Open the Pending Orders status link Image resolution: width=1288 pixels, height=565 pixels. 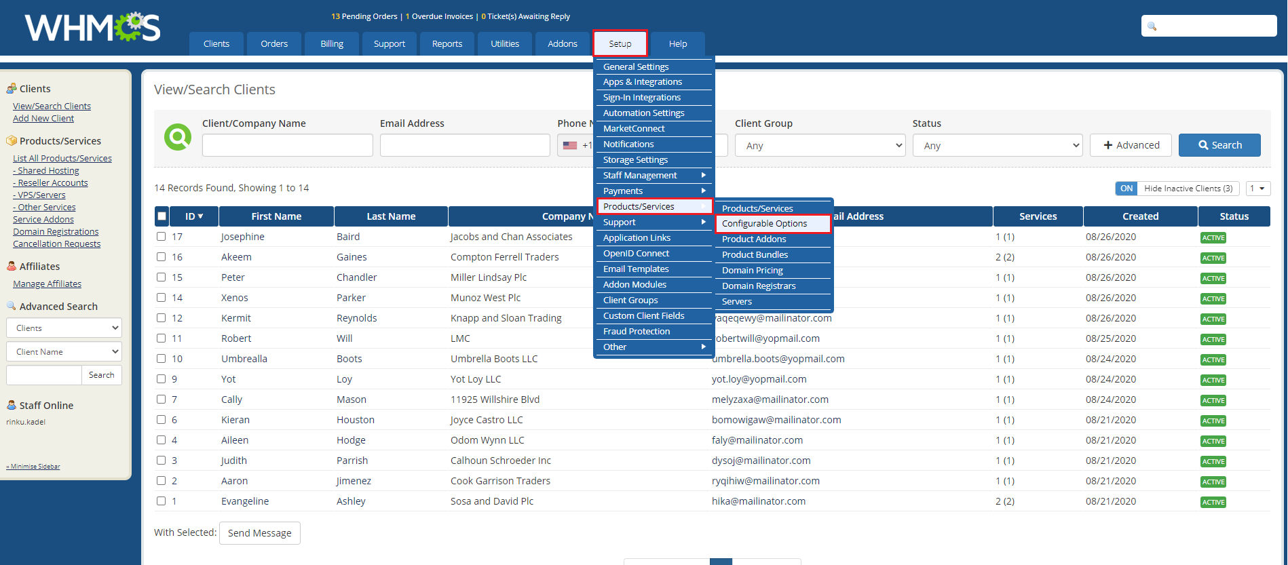tap(364, 16)
